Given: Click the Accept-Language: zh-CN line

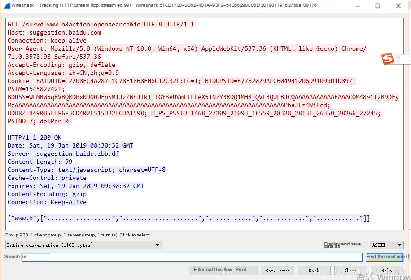Looking at the screenshot, I should click(63, 73).
